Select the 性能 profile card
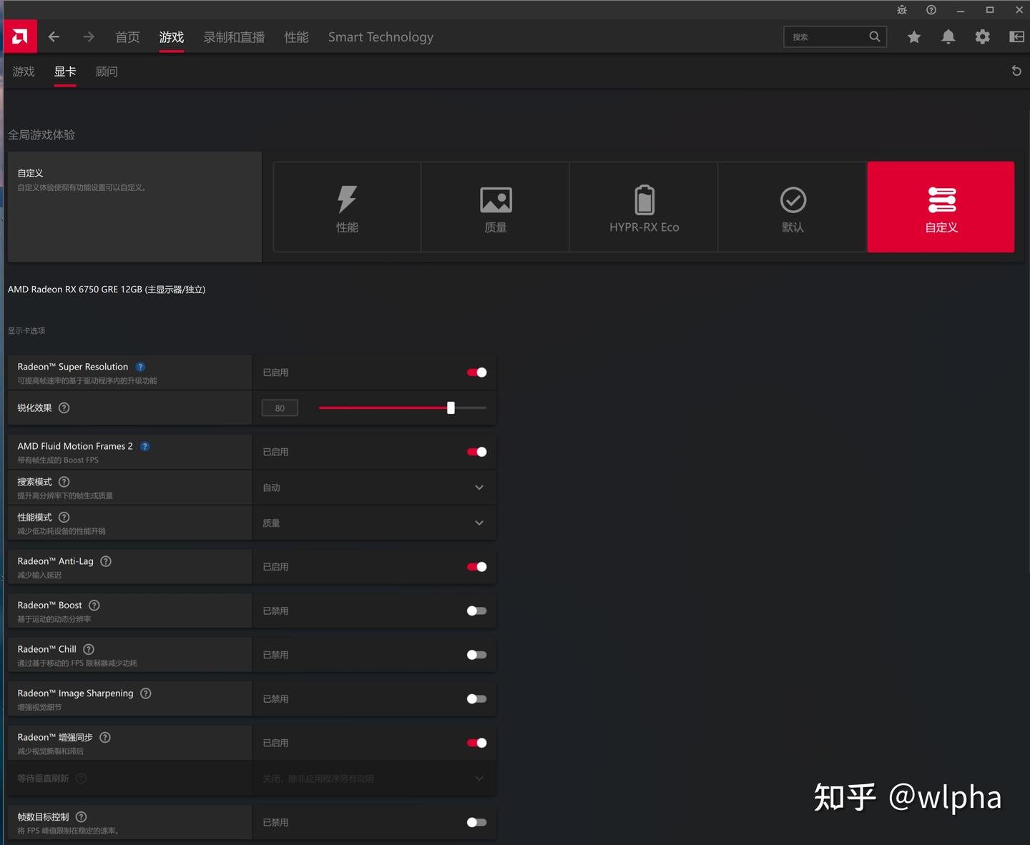Screen dimensions: 1030x845 coord(347,207)
